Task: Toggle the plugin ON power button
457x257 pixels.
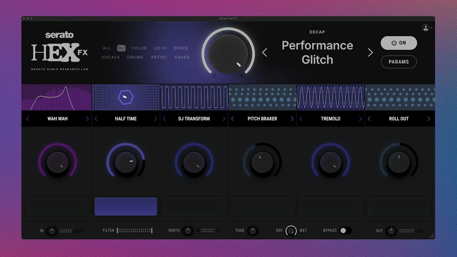Action: coord(399,43)
